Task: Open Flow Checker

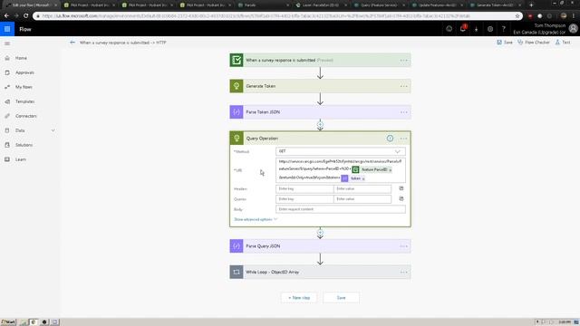Action: click(534, 43)
